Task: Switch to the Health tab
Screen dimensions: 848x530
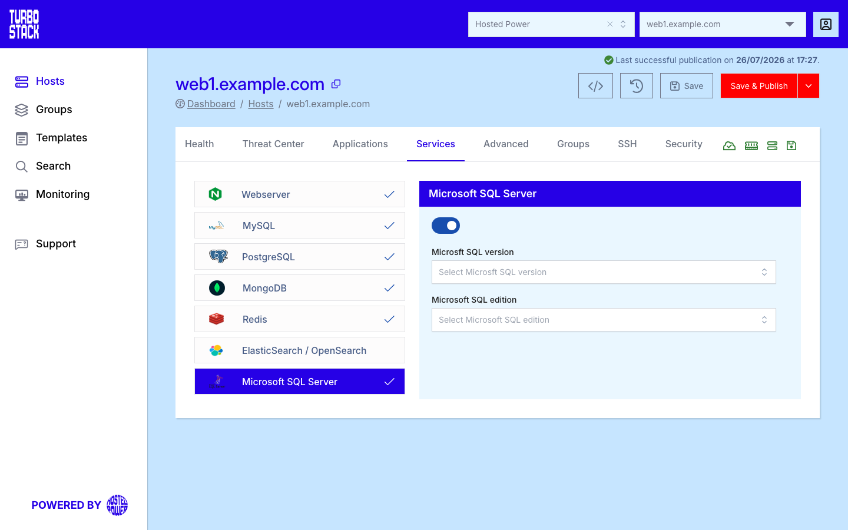Action: point(200,144)
